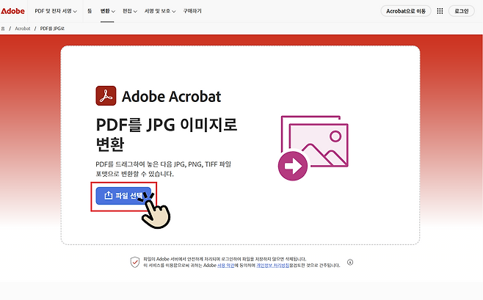The image size is (483, 300).
Task: Click the 파일 선택 upload button
Action: click(123, 196)
